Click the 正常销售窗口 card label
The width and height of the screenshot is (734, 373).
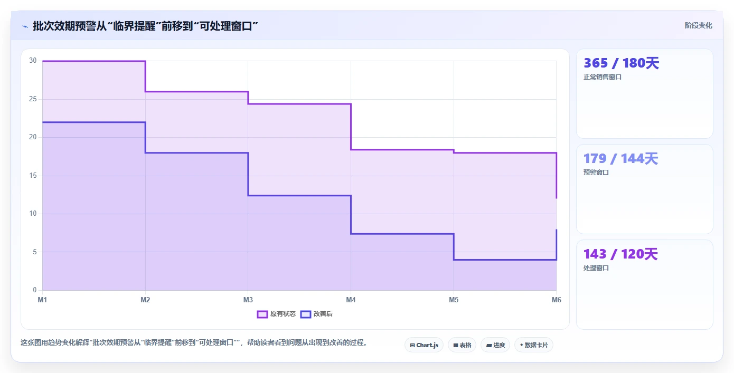tap(603, 77)
